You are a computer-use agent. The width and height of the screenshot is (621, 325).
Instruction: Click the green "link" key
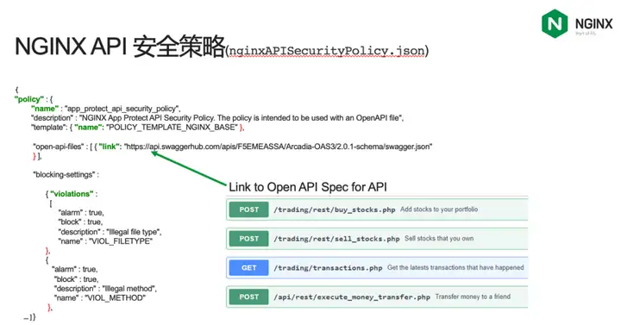click(109, 147)
